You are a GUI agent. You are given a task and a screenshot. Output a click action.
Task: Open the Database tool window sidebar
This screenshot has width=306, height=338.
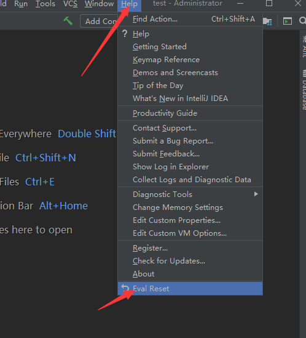pyautogui.click(x=304, y=90)
